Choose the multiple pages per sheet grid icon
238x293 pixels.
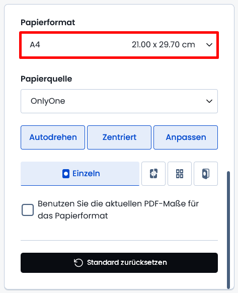tap(180, 174)
